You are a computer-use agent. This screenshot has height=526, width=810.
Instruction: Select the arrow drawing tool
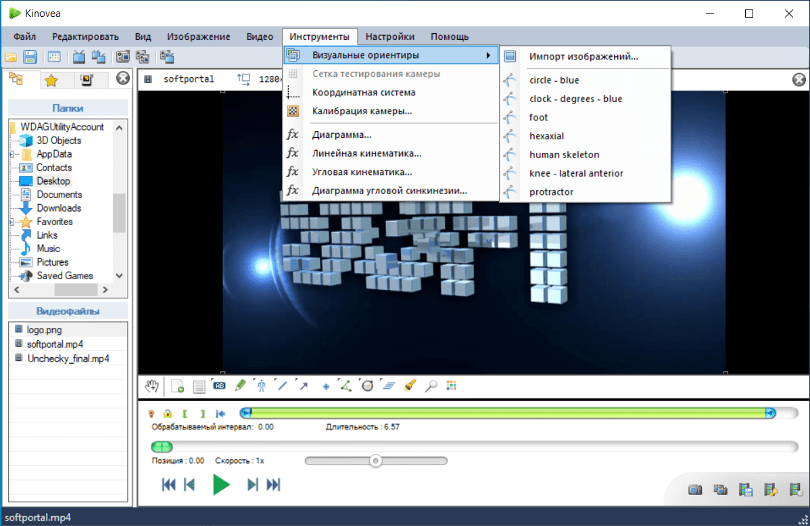point(304,385)
